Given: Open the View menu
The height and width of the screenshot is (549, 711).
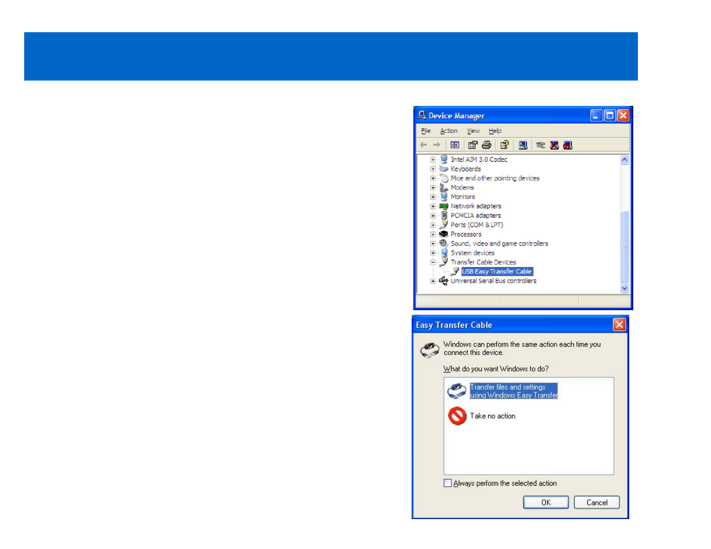Looking at the screenshot, I should [473, 131].
